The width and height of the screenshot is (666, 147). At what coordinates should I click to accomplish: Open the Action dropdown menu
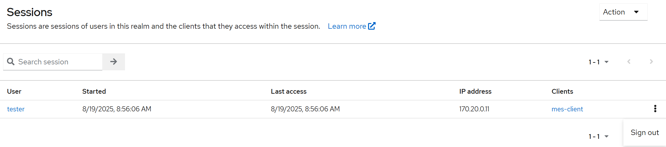point(623,12)
